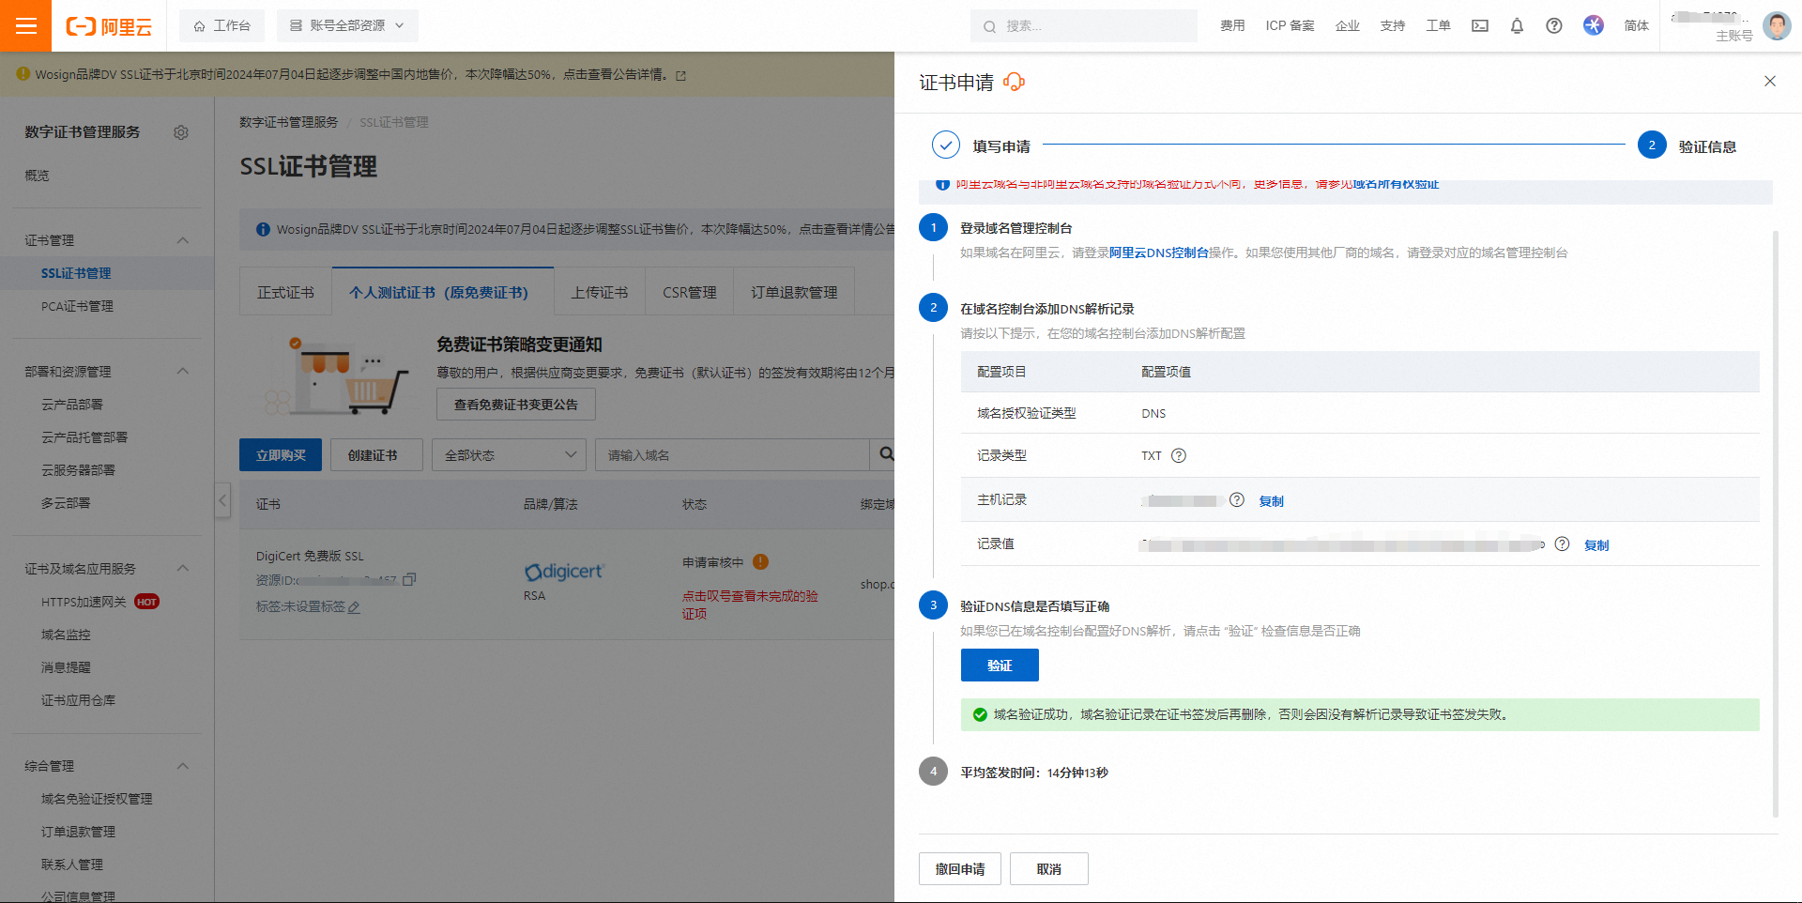Screen dimensions: 1802x903
Task: Open the 全部状态 status dropdown
Action: tap(509, 455)
